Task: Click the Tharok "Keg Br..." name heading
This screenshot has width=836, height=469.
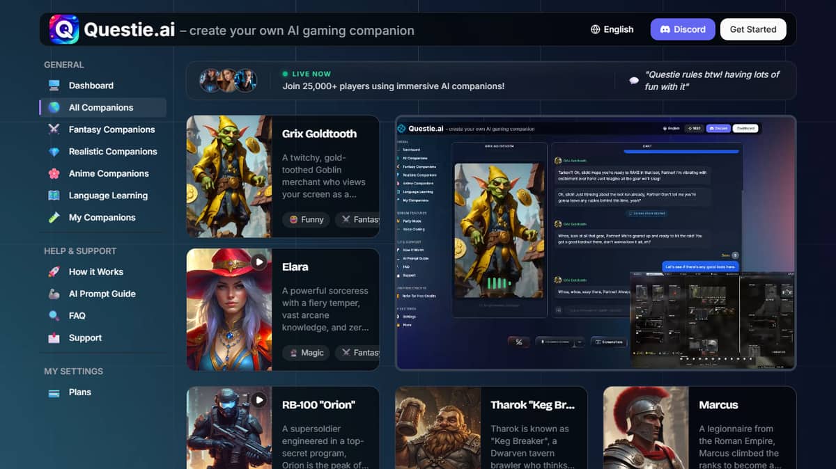Action: [x=532, y=405]
